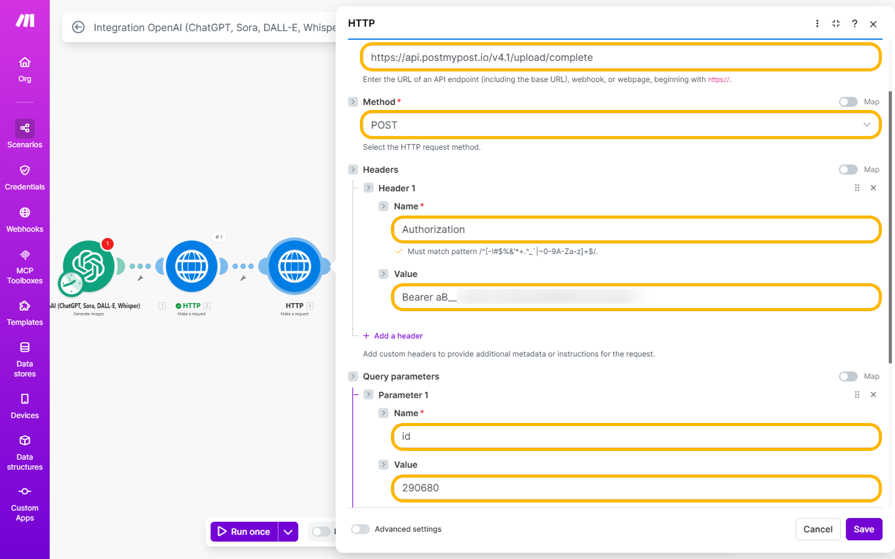Image resolution: width=895 pixels, height=559 pixels.
Task: Click the HTTP panel help question mark
Action: (x=855, y=24)
